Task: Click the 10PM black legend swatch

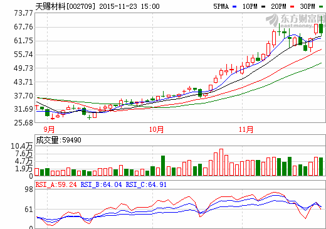Action: coord(263,7)
